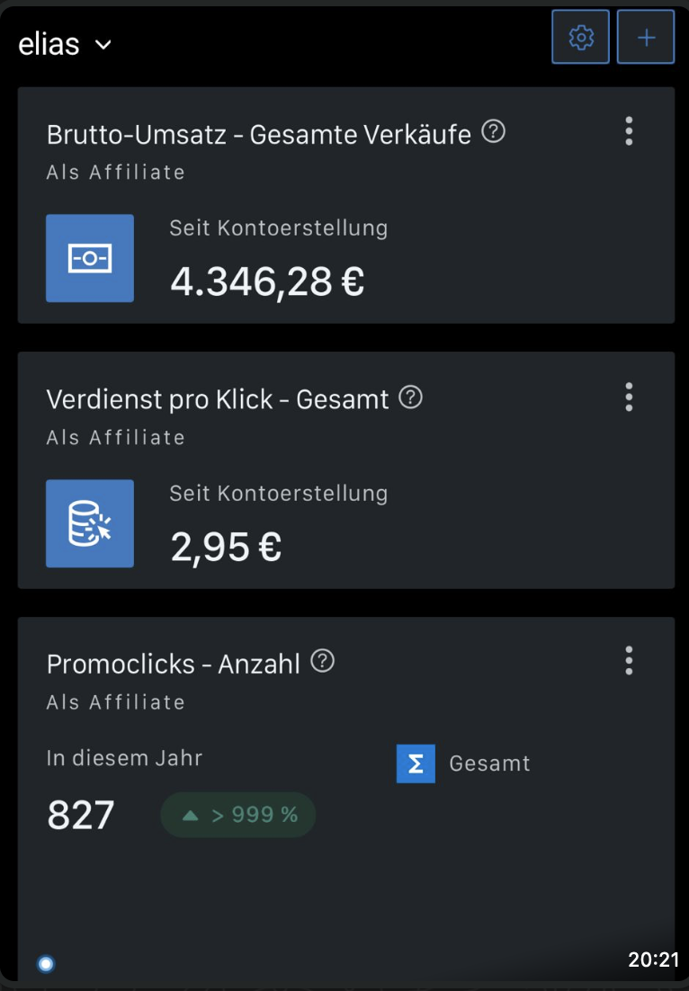Image resolution: width=689 pixels, height=991 pixels.
Task: Open dashboard settings gear button
Action: coord(581,38)
